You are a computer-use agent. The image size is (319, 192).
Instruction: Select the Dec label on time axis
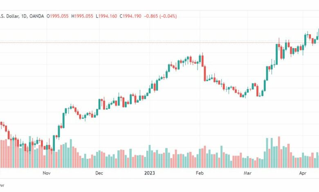pos(99,173)
